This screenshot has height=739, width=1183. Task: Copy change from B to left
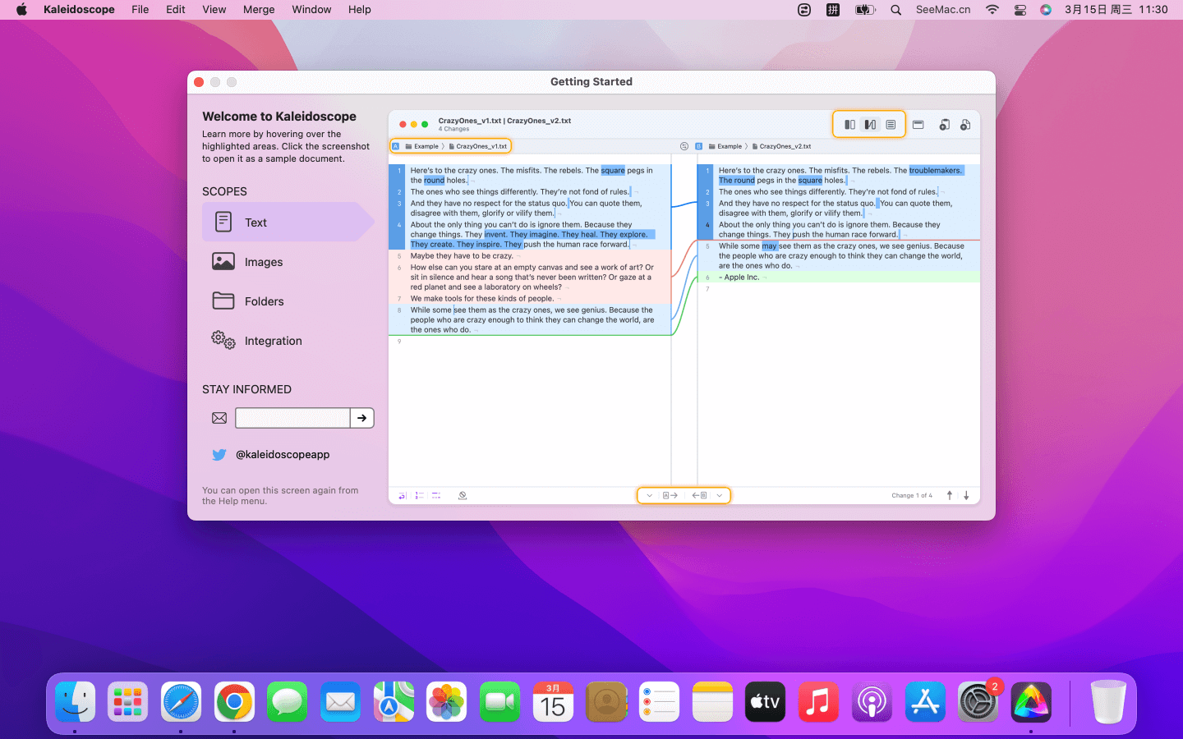pyautogui.click(x=699, y=495)
